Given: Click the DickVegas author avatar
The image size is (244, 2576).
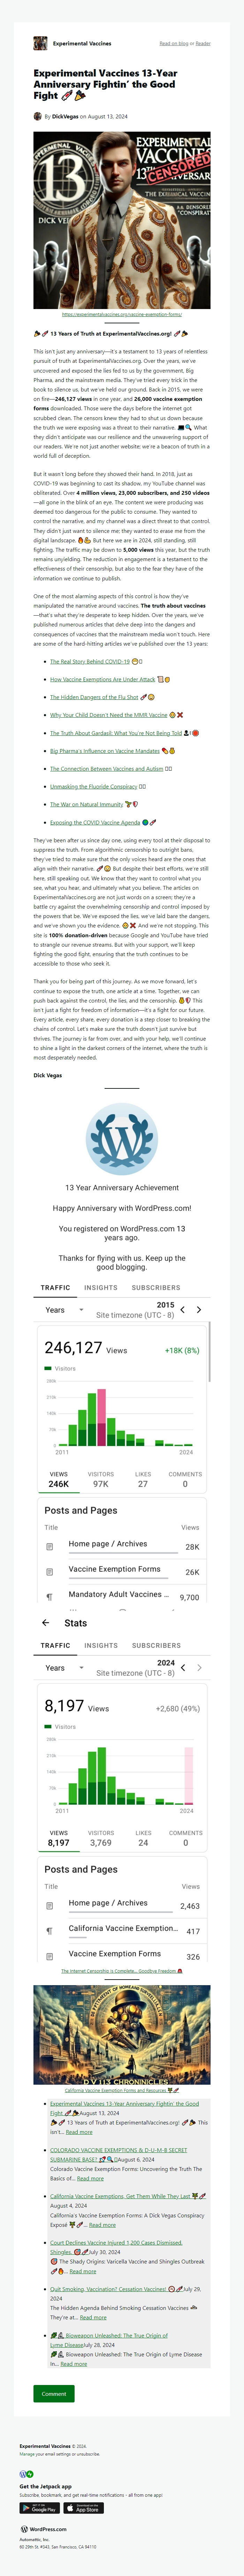Looking at the screenshot, I should [38, 116].
